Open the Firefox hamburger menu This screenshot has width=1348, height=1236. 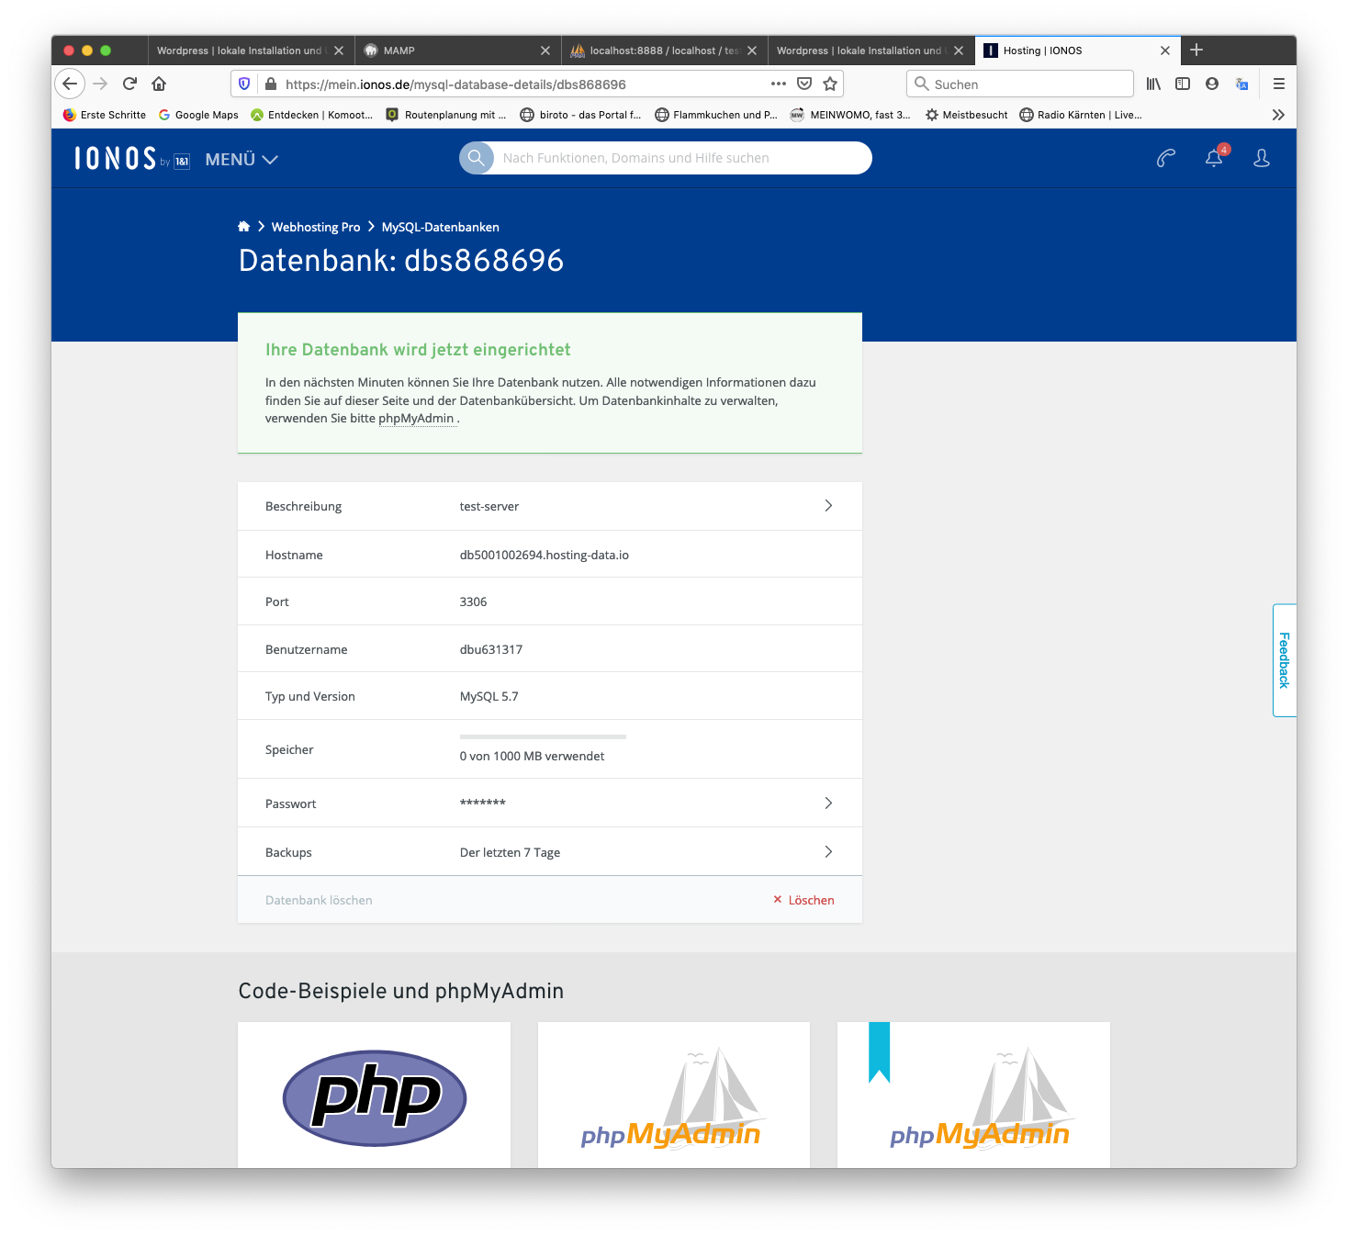click(x=1278, y=84)
